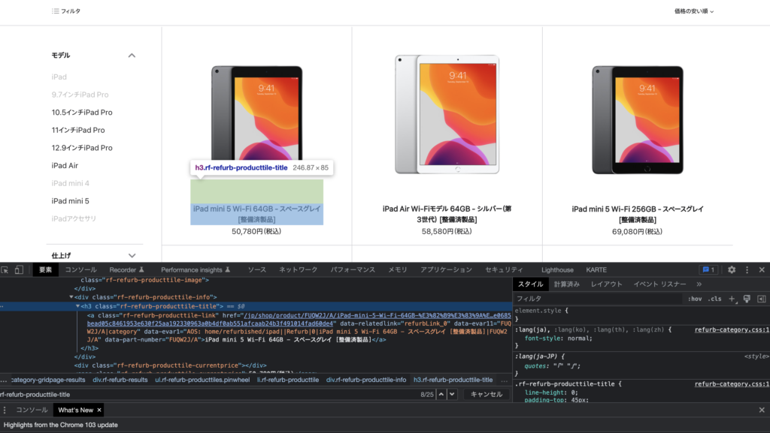The height and width of the screenshot is (433, 770).
Task: Expand the 仕上げ filter section
Action: [x=132, y=256]
